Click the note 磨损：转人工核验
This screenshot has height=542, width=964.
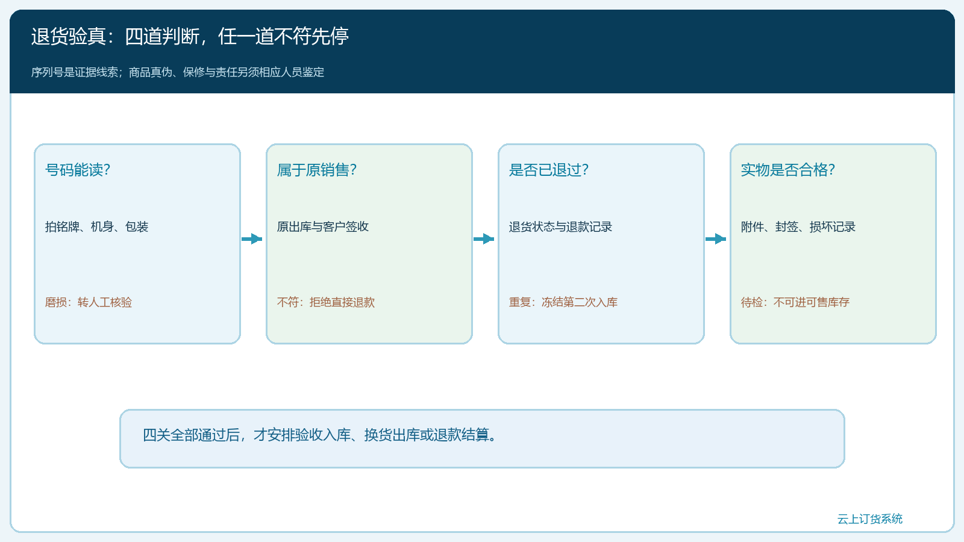point(89,302)
